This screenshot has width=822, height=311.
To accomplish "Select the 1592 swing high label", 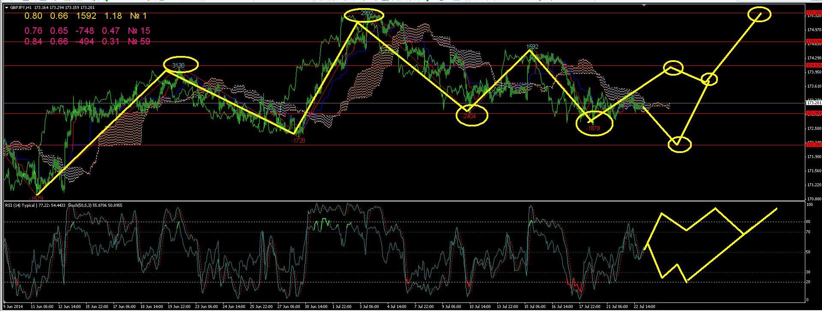I will [532, 47].
